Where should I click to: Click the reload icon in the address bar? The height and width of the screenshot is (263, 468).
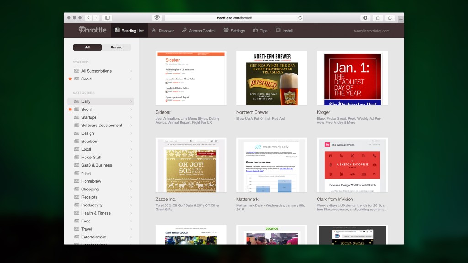(300, 18)
